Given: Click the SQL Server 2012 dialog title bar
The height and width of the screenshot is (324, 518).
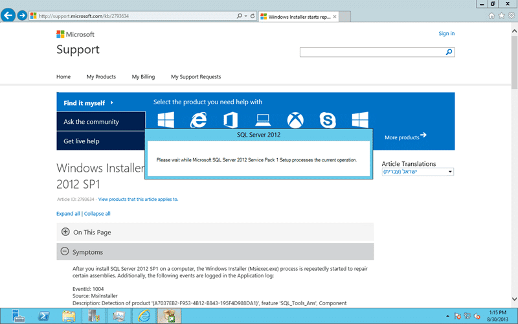Looking at the screenshot, I should (x=258, y=135).
